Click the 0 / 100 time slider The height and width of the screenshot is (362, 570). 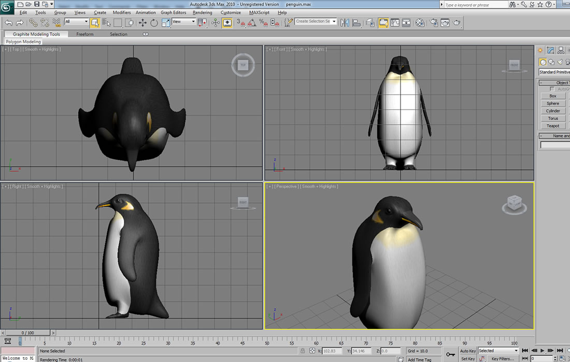(27, 333)
